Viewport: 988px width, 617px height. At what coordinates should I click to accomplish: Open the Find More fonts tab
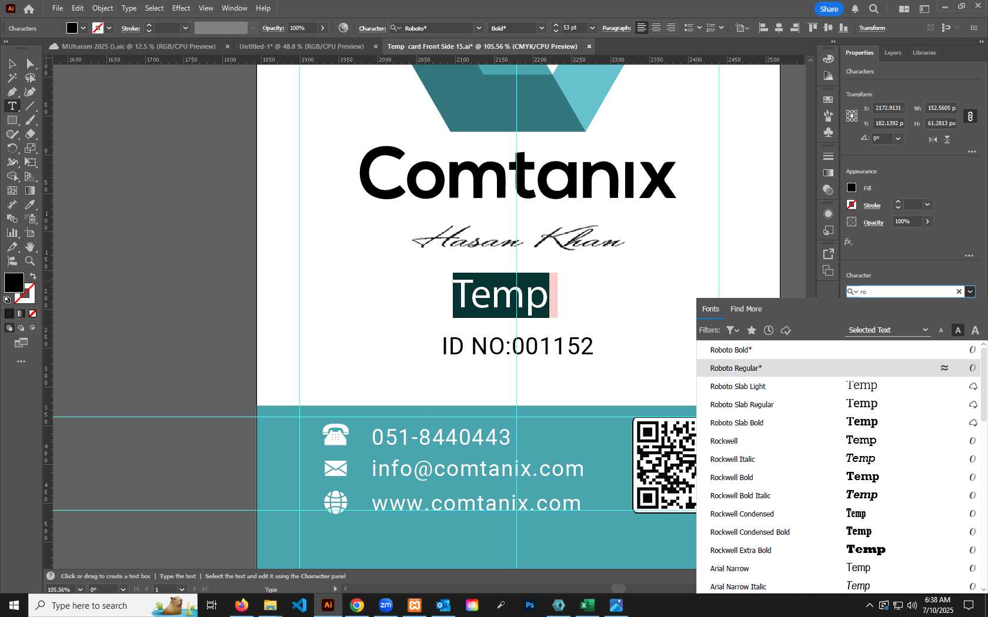click(746, 309)
